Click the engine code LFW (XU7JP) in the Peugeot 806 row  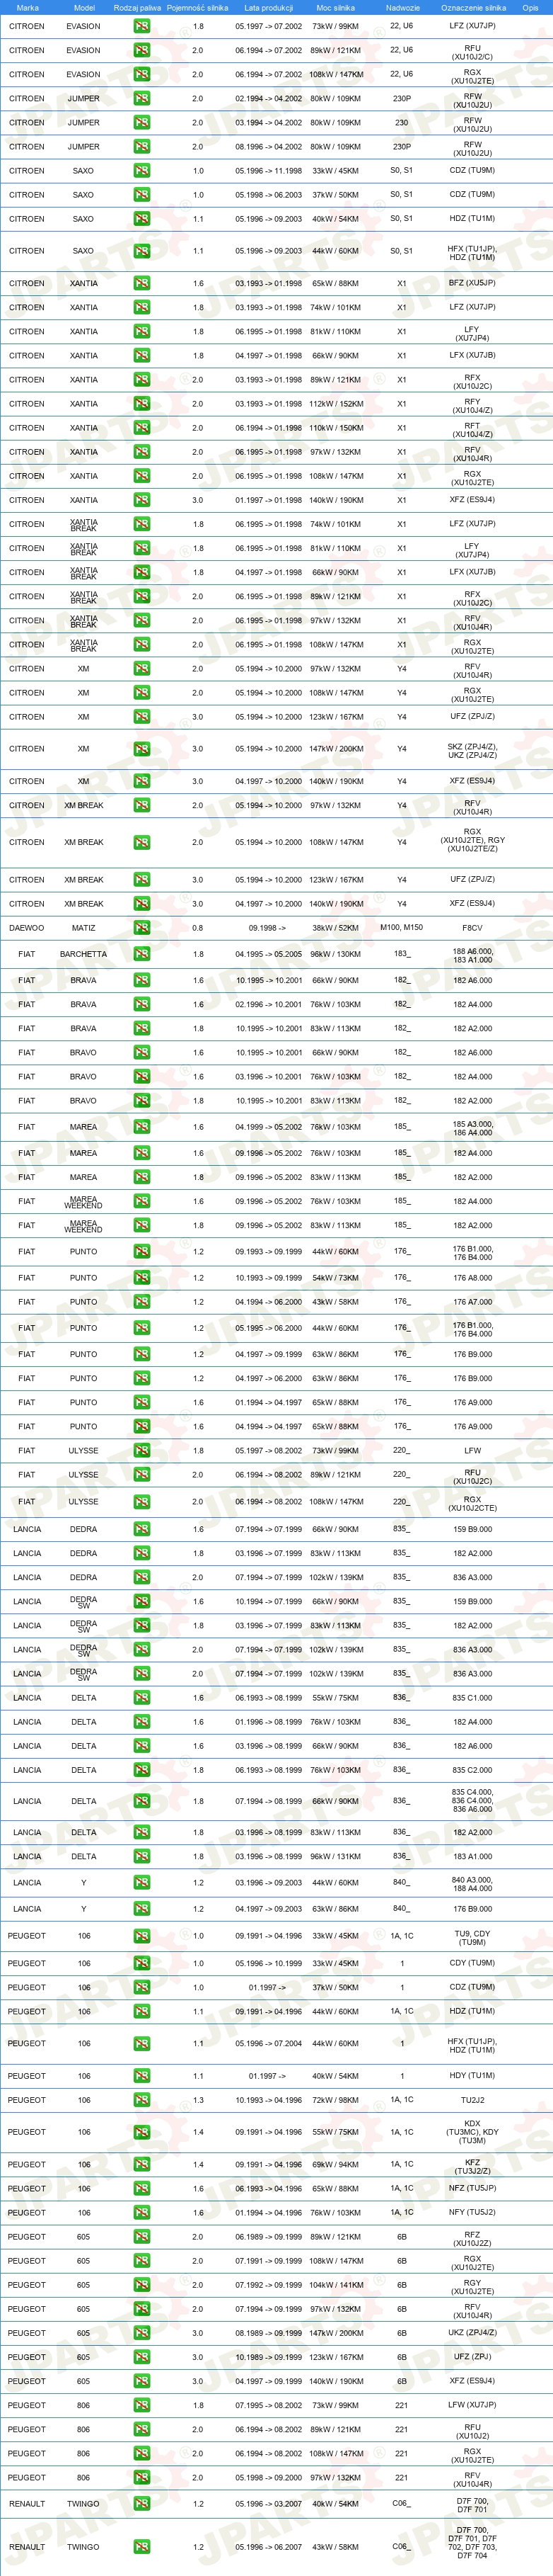472,2405
